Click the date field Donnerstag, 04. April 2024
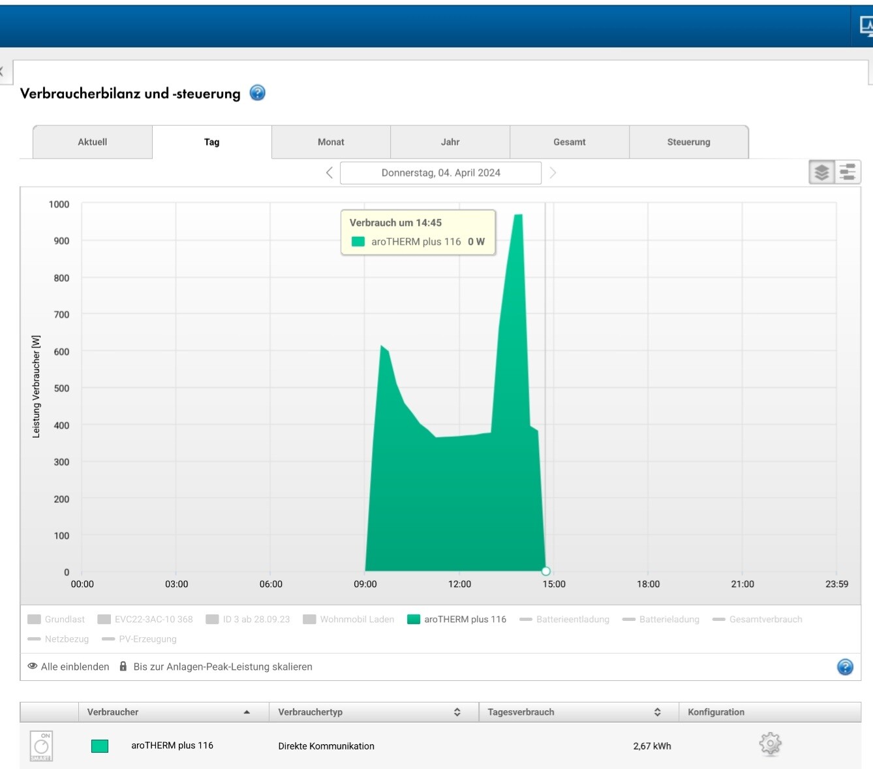This screenshot has height=769, width=873. point(440,173)
